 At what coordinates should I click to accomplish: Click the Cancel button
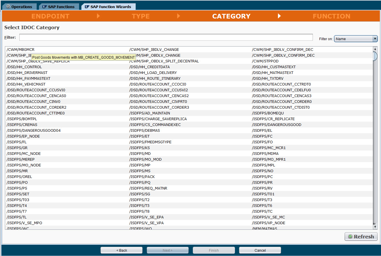(x=260, y=250)
